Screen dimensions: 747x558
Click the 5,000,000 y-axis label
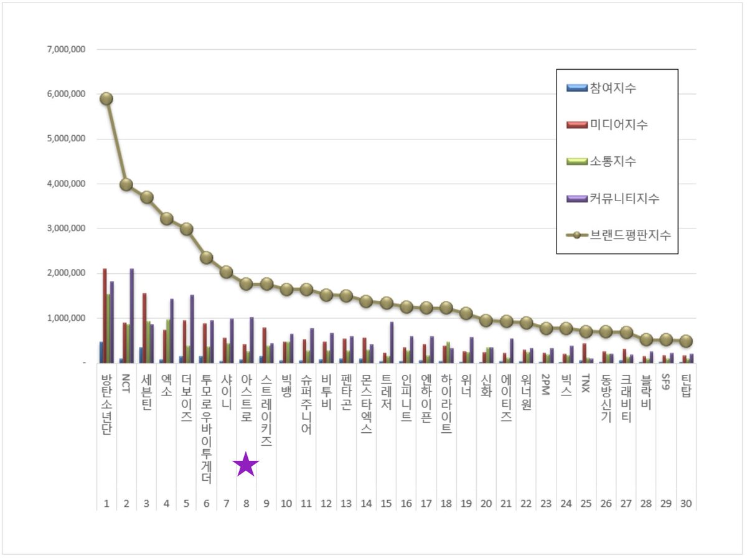coord(66,139)
